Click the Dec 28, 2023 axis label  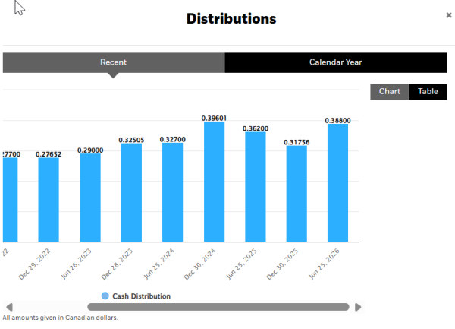117,264
